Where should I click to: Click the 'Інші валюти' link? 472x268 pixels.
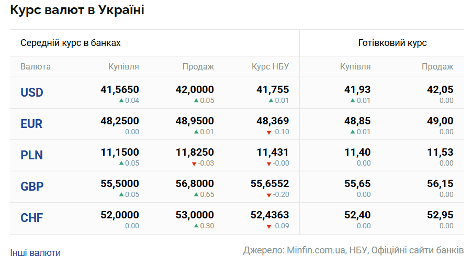(x=35, y=253)
